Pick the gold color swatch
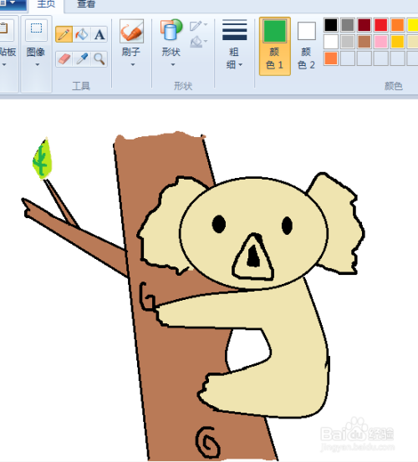Screen dimensions: 418x462 (398, 42)
